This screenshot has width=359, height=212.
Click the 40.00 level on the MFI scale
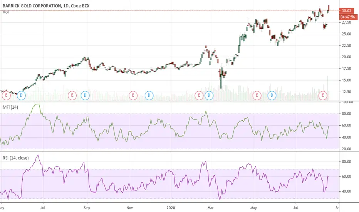pos(346,137)
